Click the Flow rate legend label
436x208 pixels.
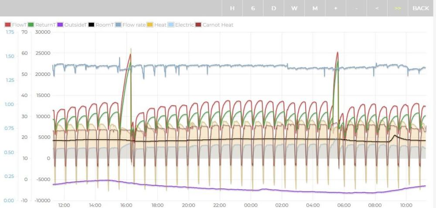coord(134,25)
